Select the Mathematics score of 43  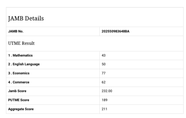(104, 55)
